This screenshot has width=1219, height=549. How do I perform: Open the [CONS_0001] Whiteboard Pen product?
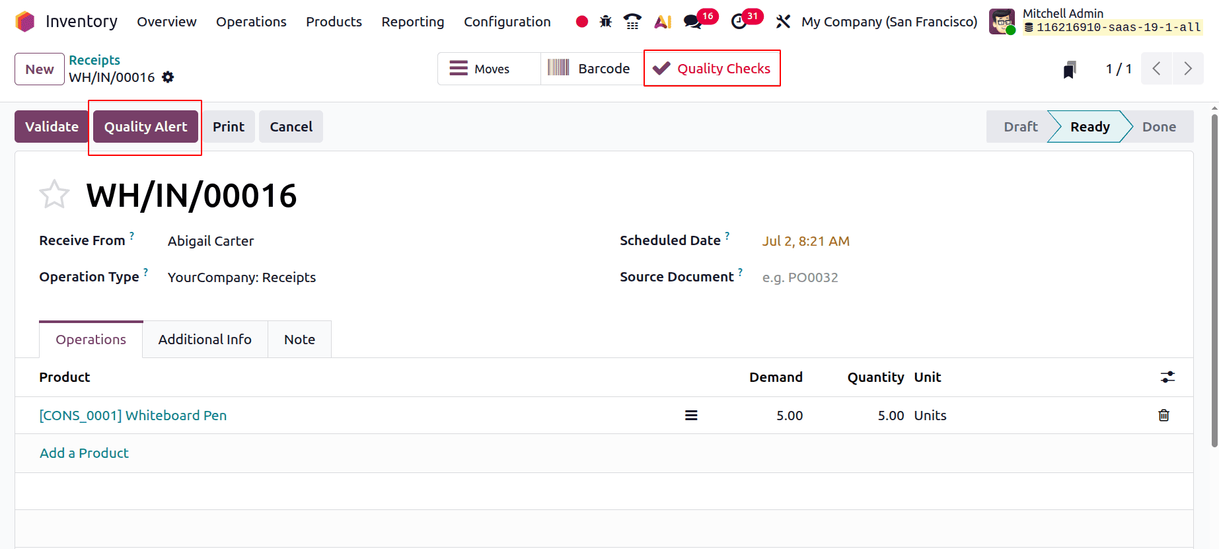133,416
